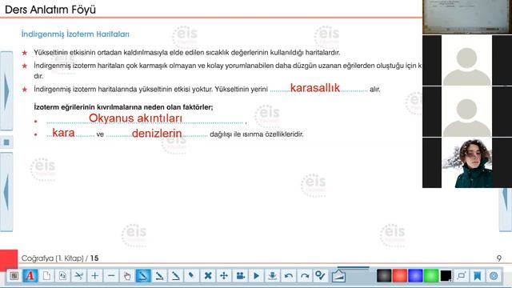The image size is (512, 288).
Task: Click the copy page icon
Action: click(x=62, y=276)
